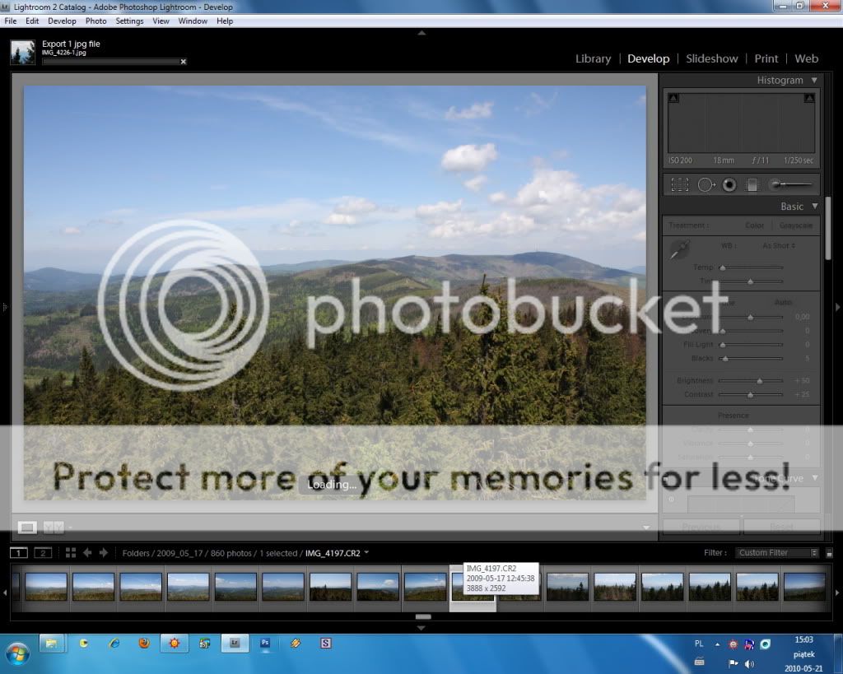
Task: Select the last filmstrip thumbnail on right
Action: [804, 587]
